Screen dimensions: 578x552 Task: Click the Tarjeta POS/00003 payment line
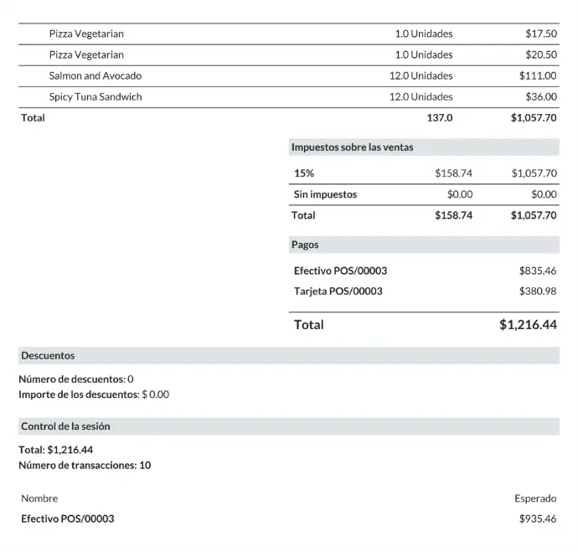[338, 291]
